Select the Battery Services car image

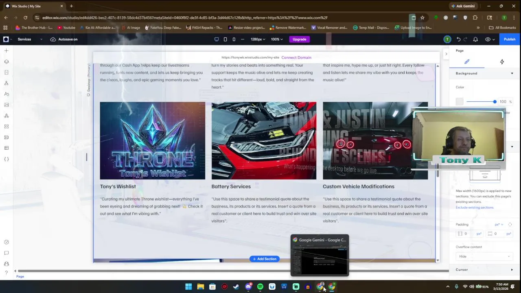(x=264, y=141)
